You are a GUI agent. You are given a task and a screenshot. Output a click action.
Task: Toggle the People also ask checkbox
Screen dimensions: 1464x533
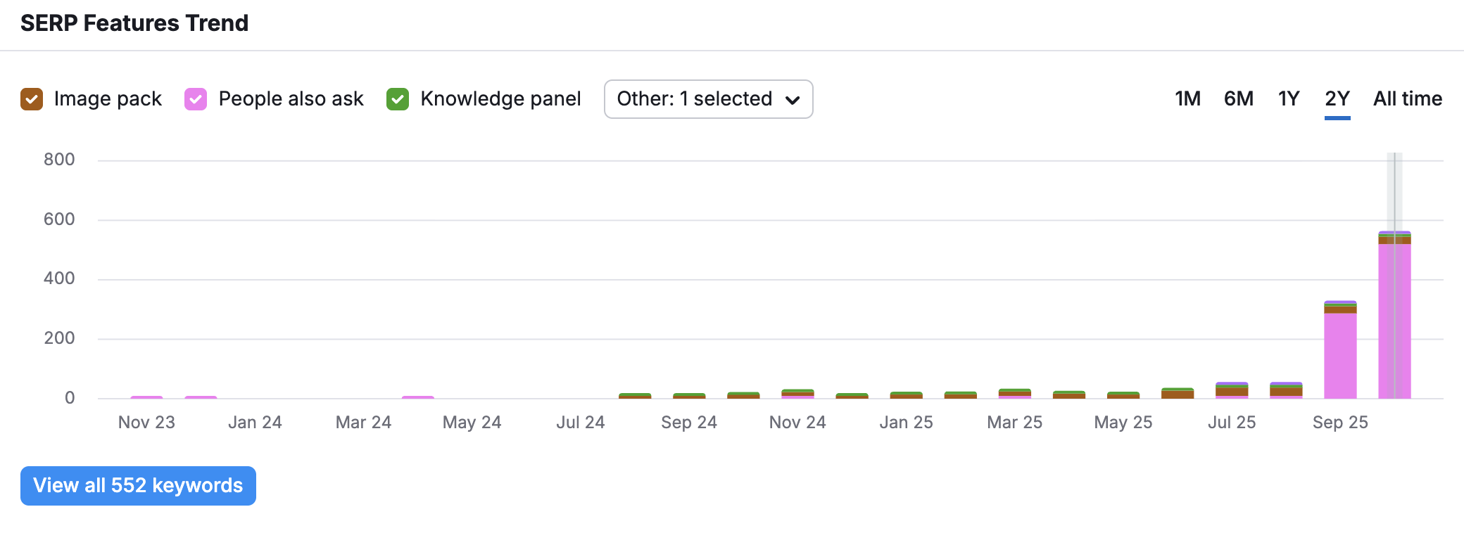196,99
